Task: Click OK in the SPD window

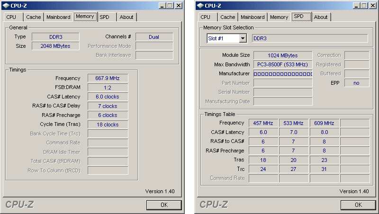Action: (359, 205)
